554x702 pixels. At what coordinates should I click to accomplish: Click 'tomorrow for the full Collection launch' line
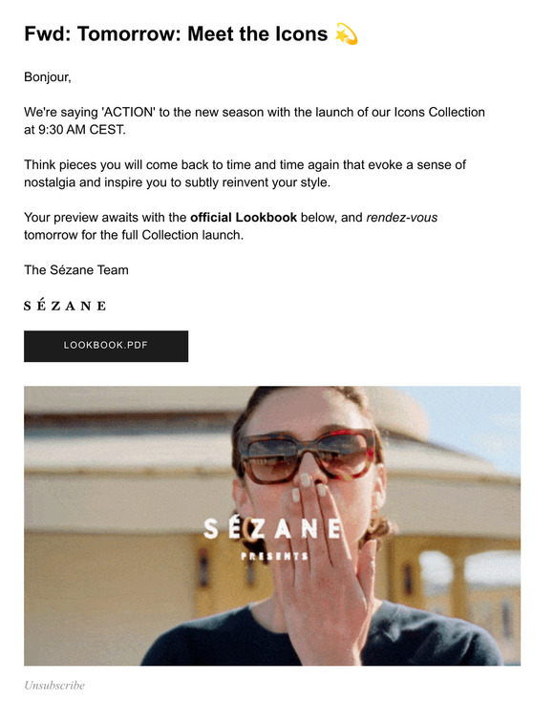coord(134,235)
